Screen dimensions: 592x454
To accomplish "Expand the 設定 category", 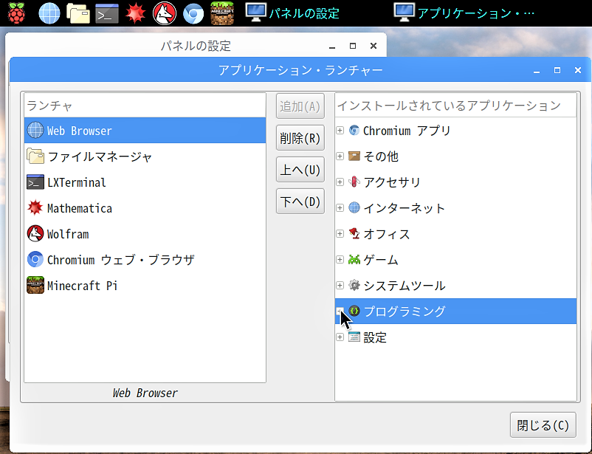I will 340,337.
